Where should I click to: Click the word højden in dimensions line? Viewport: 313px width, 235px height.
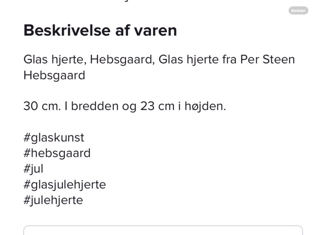pyautogui.click(x=205, y=106)
